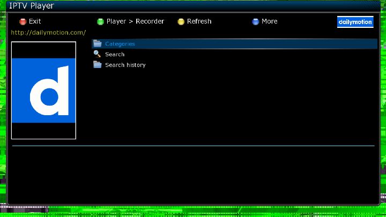Viewport: 386px width, 217px height.
Task: Click the blue More button icon
Action: pyautogui.click(x=256, y=21)
